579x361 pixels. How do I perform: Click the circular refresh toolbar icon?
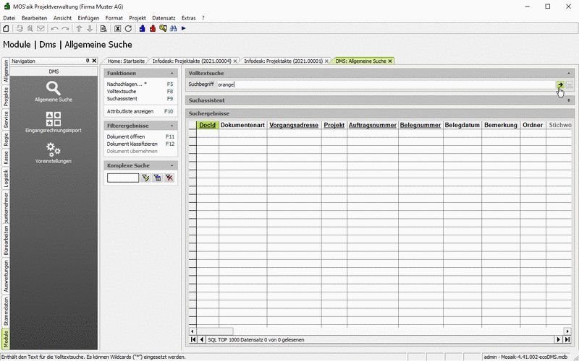pos(128,28)
